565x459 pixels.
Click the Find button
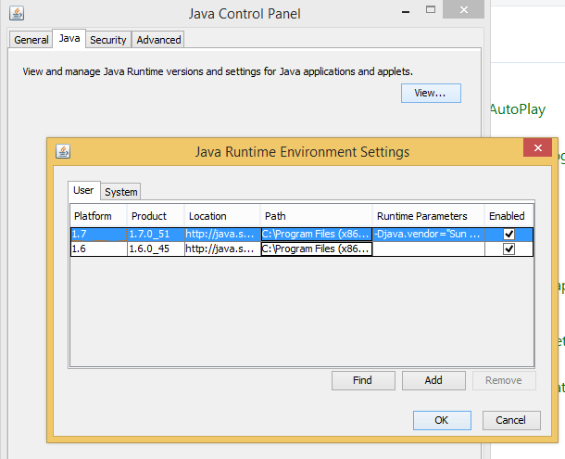click(x=362, y=380)
